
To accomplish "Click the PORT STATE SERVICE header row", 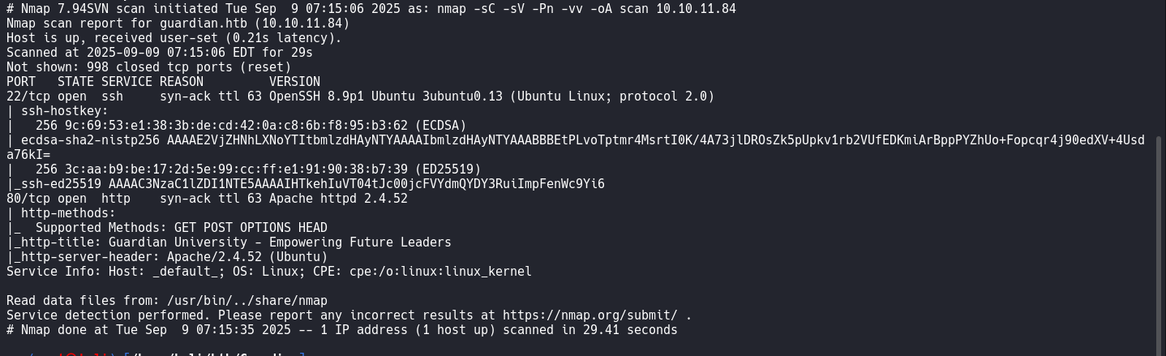I will click(x=163, y=82).
